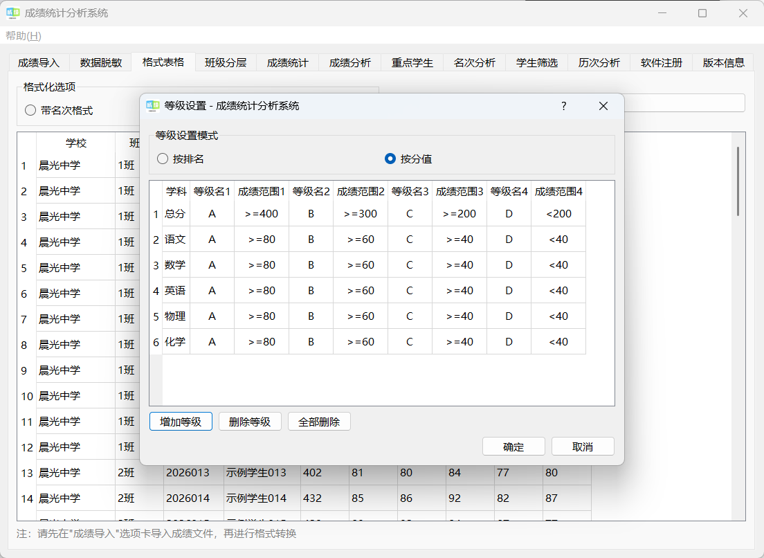
Task: Switch to the 数据脱敏 tab
Action: [x=101, y=63]
